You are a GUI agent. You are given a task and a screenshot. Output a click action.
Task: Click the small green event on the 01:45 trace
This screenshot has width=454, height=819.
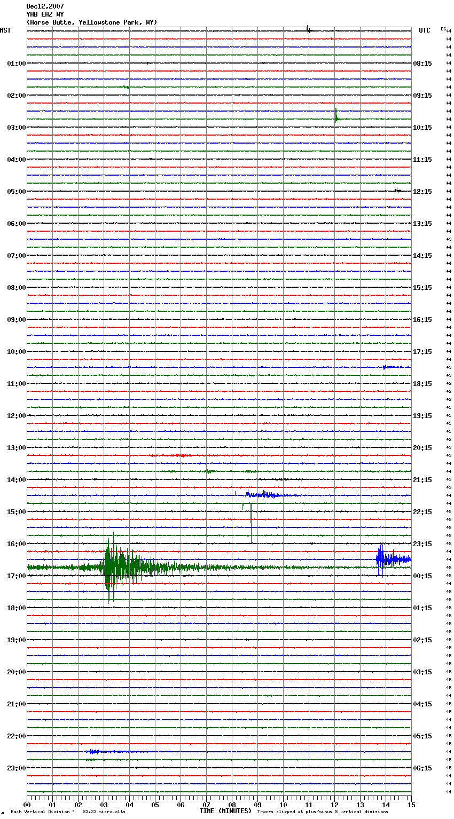126,86
